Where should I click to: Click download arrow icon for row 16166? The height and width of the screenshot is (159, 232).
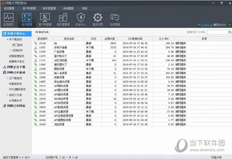click(36, 111)
